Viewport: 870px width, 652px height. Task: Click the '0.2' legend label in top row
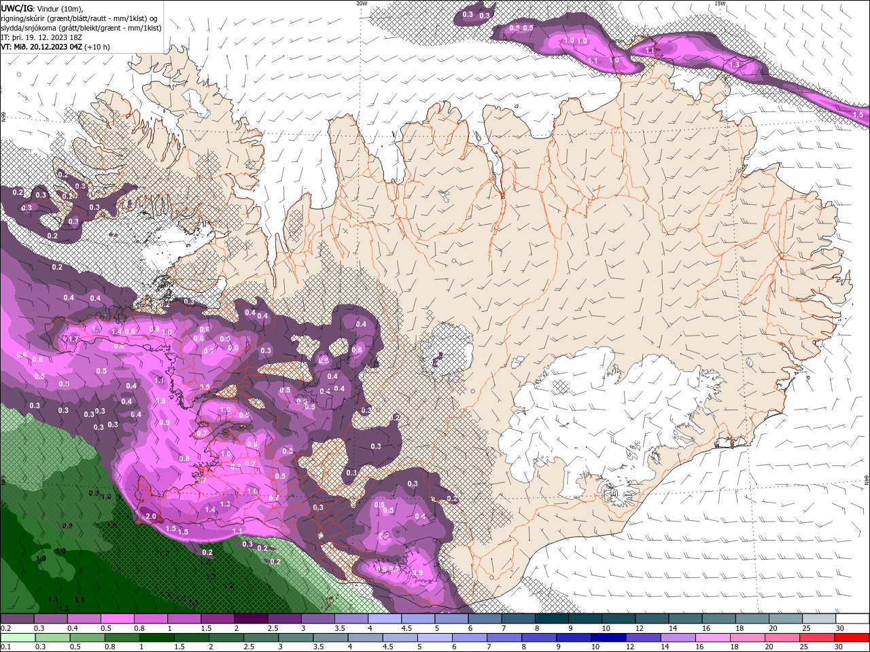pyautogui.click(x=5, y=628)
